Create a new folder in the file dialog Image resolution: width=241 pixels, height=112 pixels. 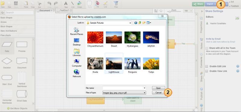[144, 23]
